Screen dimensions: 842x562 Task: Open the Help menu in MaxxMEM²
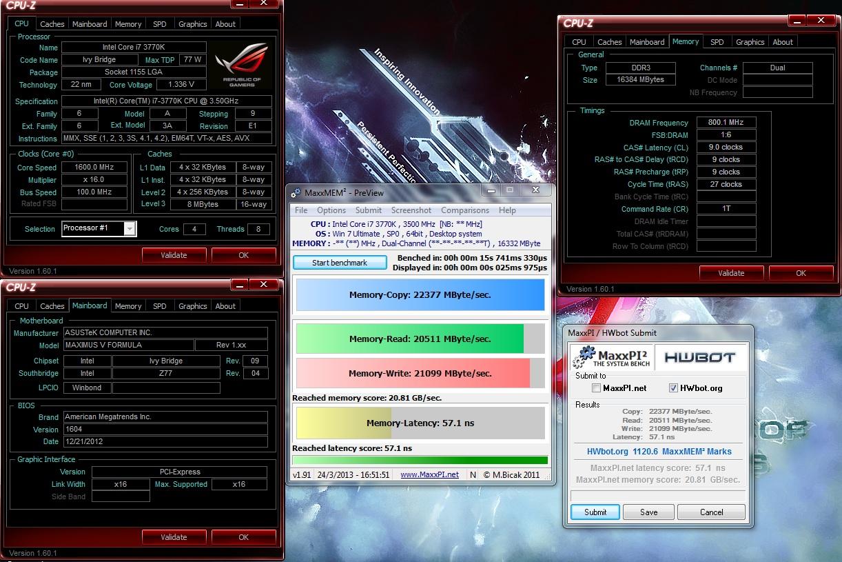coord(507,210)
